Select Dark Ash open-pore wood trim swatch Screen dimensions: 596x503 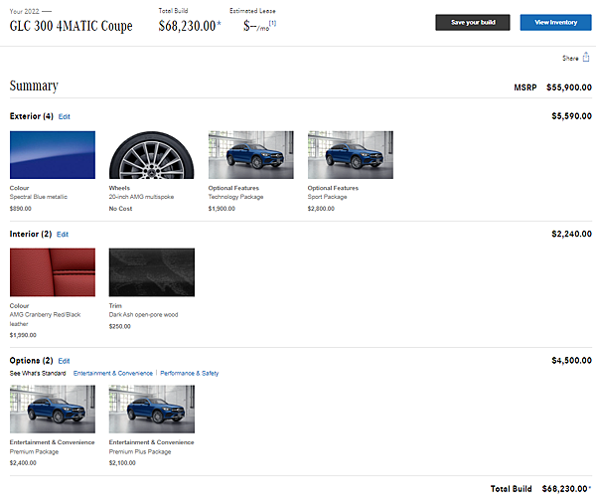(x=152, y=272)
